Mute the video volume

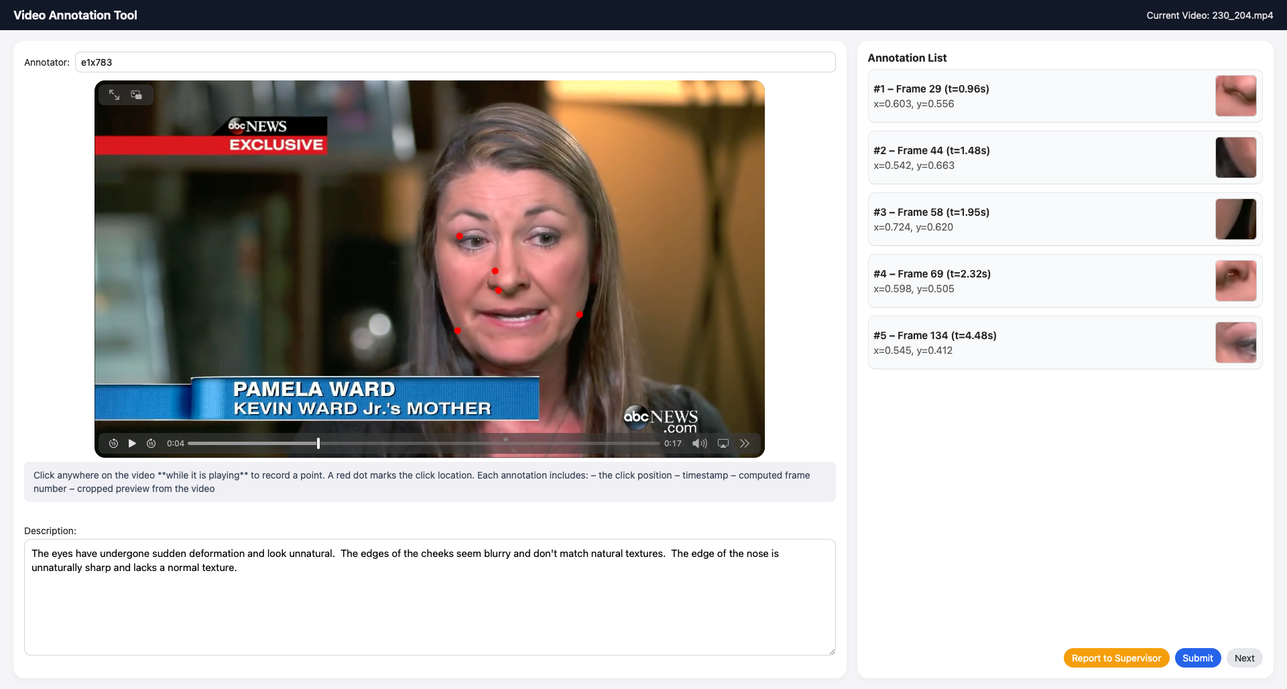pos(699,444)
